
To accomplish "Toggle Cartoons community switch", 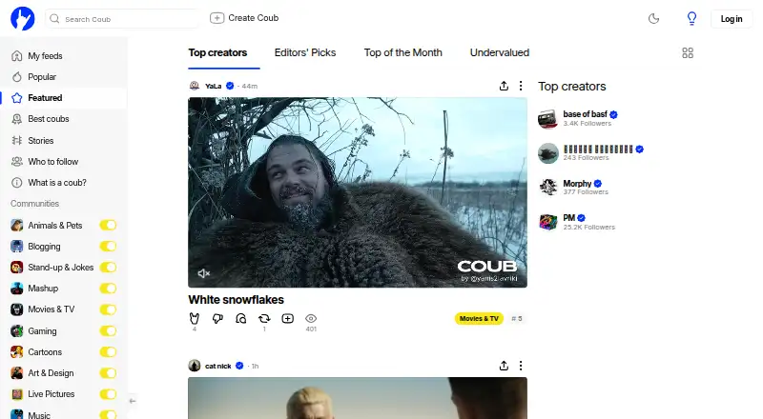I will 108,351.
